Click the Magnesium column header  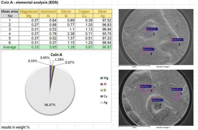tap(29, 11)
